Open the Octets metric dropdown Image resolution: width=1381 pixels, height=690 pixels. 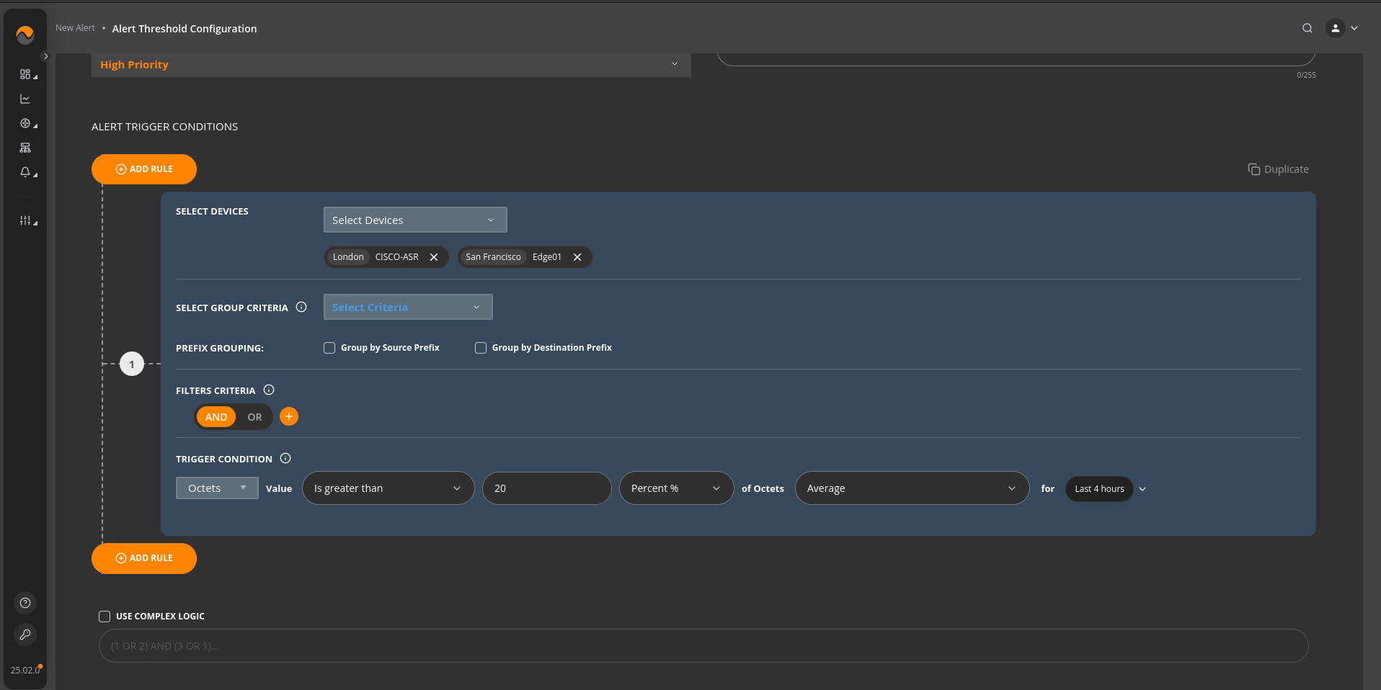[x=217, y=488]
